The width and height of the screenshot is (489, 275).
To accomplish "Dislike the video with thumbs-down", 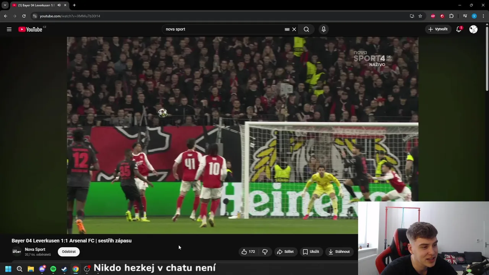I will [265, 252].
